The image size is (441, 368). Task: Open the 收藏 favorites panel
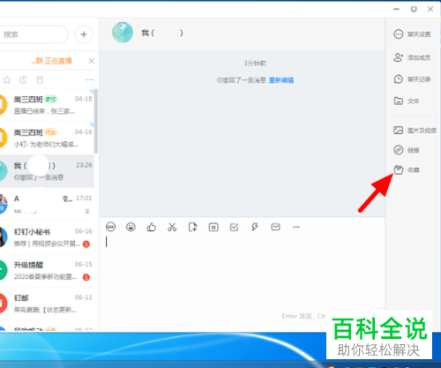coord(407,169)
